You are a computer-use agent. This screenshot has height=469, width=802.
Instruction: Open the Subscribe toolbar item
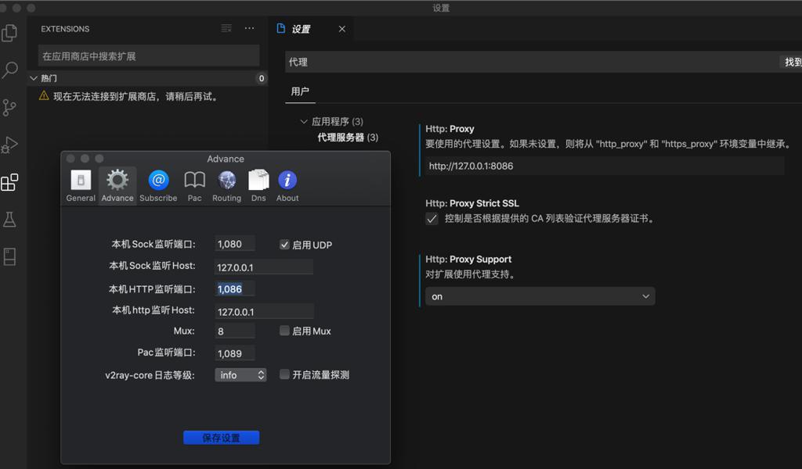pos(158,186)
